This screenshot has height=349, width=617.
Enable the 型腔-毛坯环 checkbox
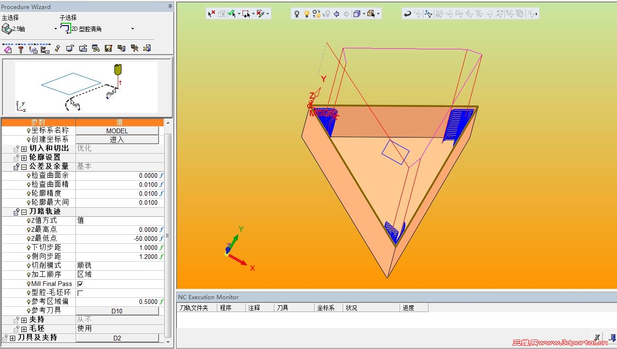point(80,293)
